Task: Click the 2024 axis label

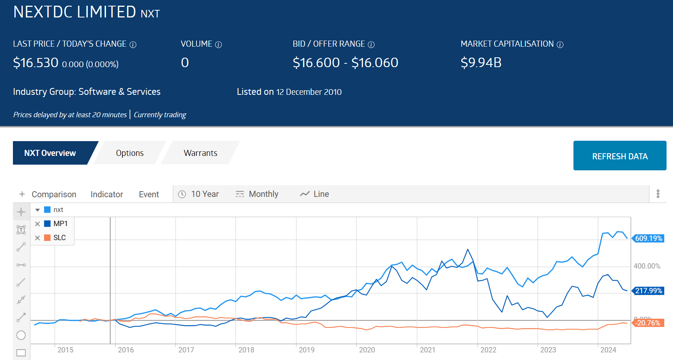Action: 608,350
